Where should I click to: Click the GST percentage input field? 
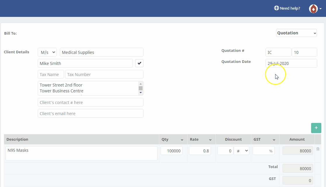click(263, 151)
